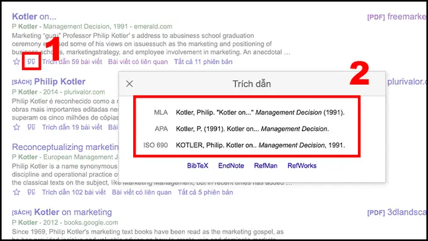Open the freemarke PDF link
The image size is (428, 241).
[396, 17]
